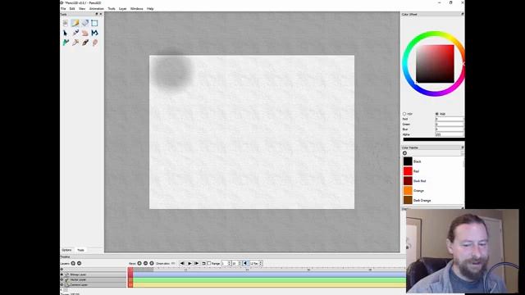This screenshot has height=295, width=525.
Task: Select the Pen tool in second row
Action: click(75, 33)
